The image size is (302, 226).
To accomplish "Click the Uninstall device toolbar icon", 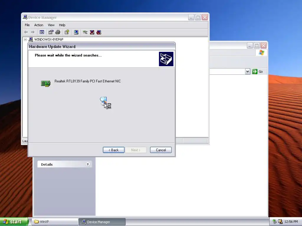I will [92, 32].
